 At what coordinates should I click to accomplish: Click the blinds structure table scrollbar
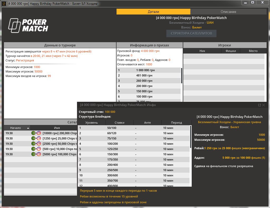191,137
